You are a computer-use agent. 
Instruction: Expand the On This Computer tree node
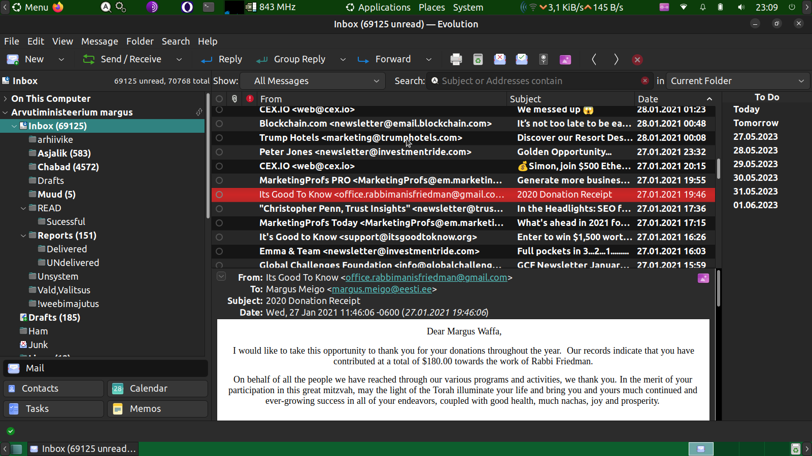(x=6, y=99)
